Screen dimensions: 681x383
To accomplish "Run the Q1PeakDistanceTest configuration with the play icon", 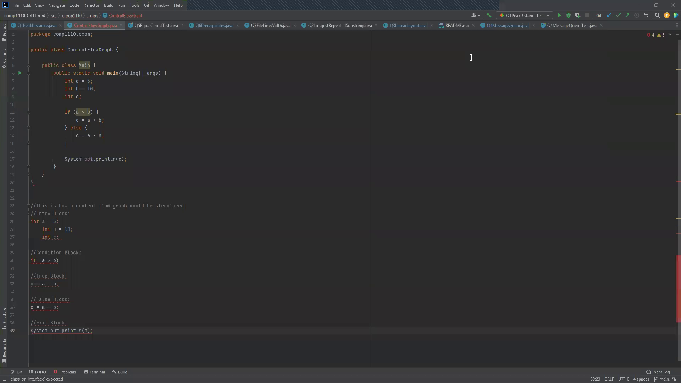I will pyautogui.click(x=559, y=15).
